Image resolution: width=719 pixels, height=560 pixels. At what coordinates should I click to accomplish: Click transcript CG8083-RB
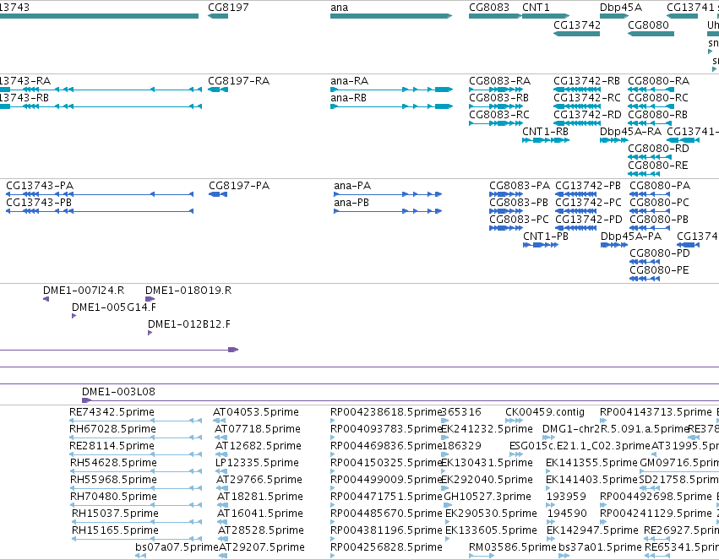(x=496, y=106)
